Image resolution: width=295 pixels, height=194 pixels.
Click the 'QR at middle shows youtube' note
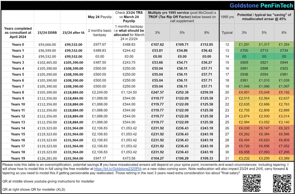pos(48,181)
